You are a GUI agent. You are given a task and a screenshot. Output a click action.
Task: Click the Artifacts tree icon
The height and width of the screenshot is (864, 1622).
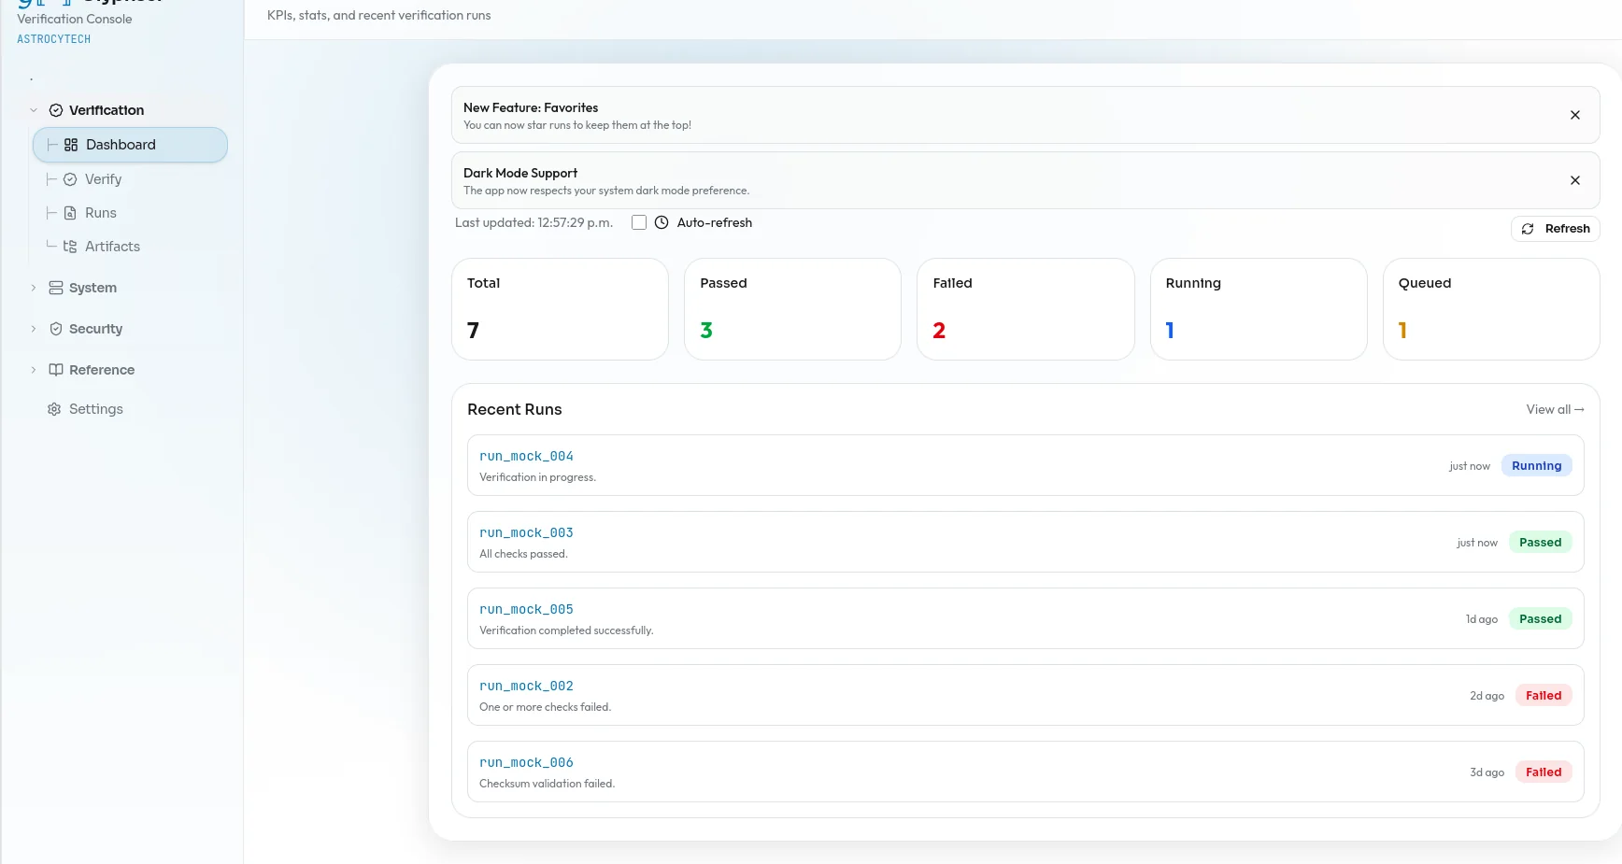(69, 246)
